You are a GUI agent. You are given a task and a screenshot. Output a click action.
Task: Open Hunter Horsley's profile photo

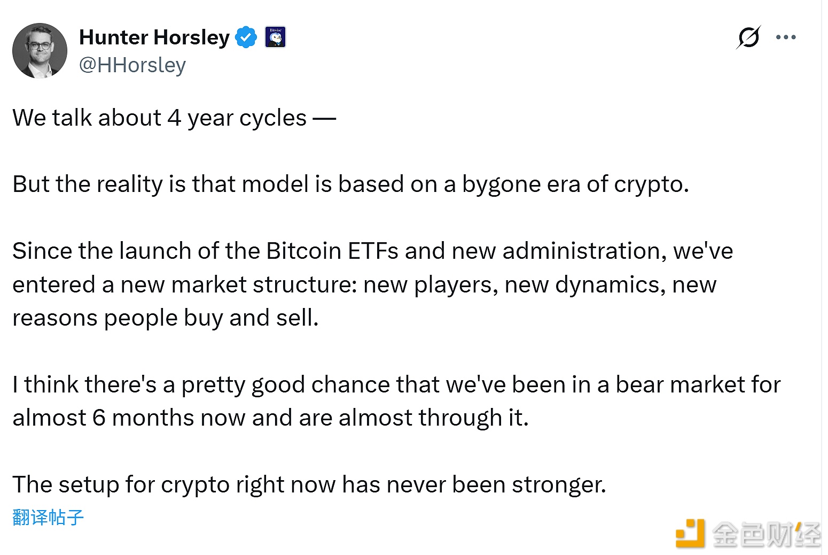(x=40, y=51)
